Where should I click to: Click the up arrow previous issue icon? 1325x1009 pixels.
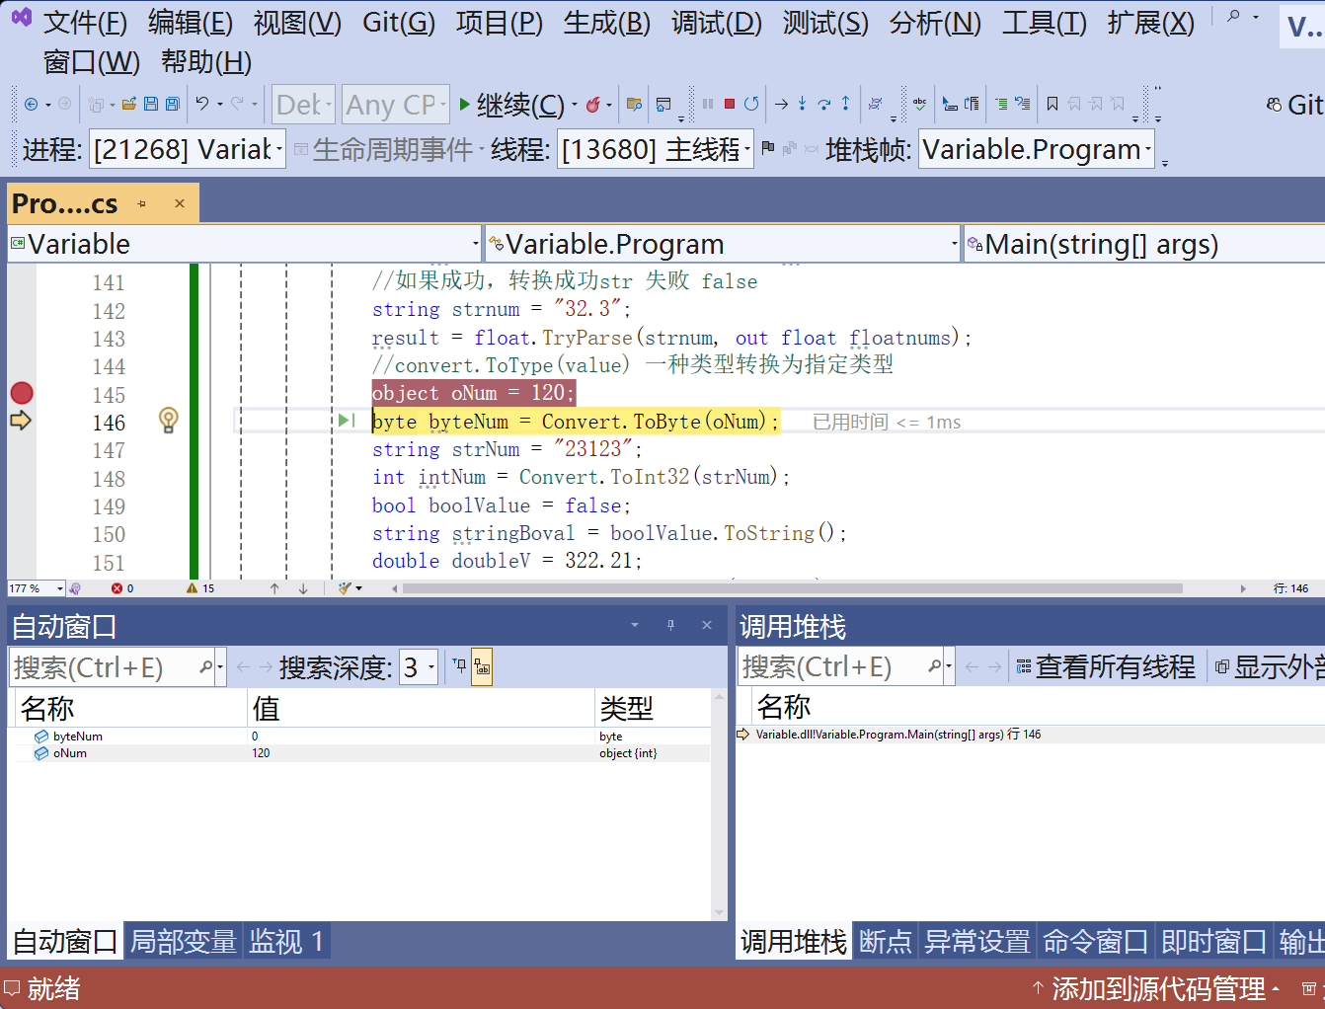[x=274, y=588]
